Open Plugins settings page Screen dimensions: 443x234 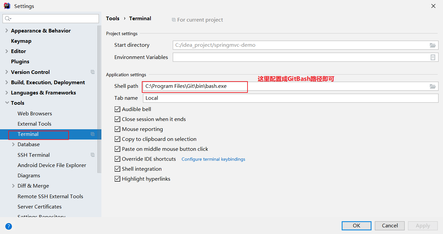coord(20,62)
